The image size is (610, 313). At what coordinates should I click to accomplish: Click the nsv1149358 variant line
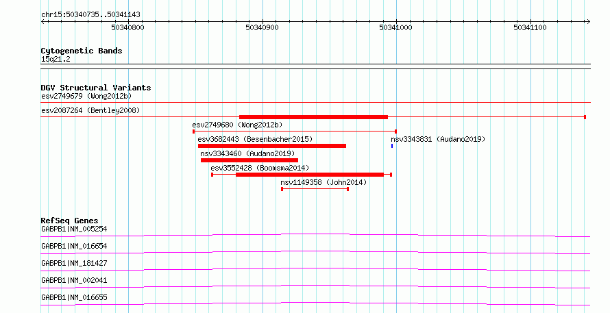click(315, 189)
